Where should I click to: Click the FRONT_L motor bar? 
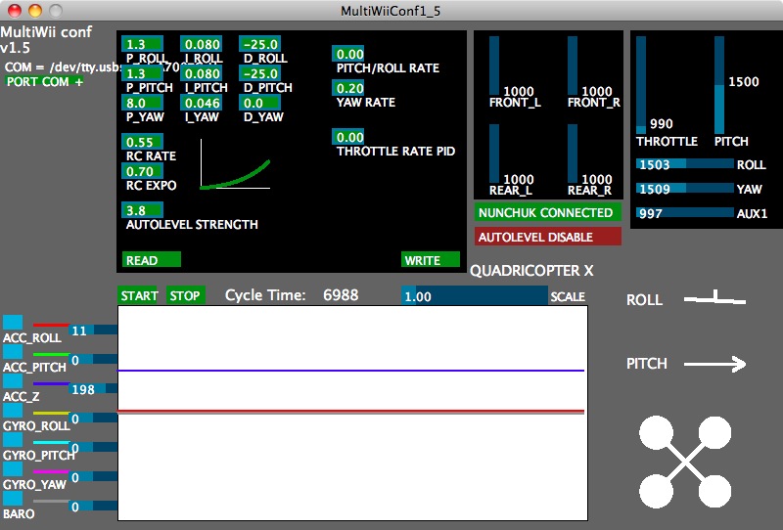(494, 66)
